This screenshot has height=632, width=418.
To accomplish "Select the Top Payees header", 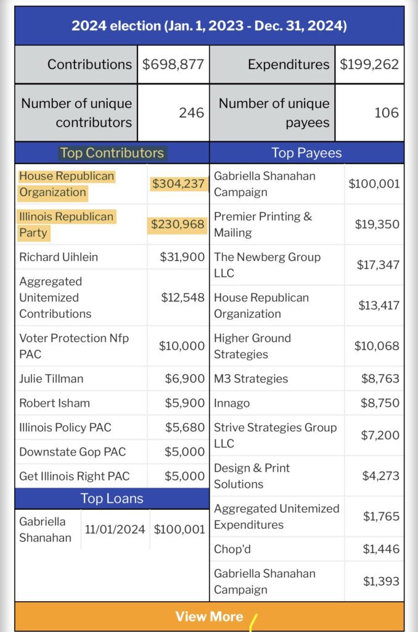I will pos(306,153).
